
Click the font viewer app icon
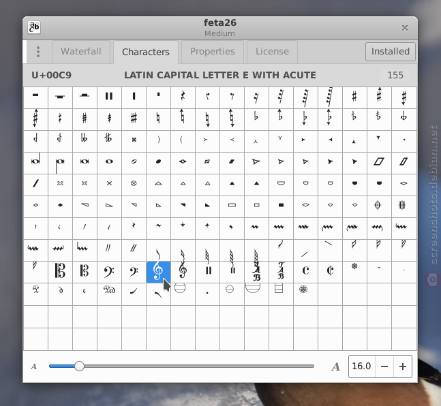pos(34,27)
